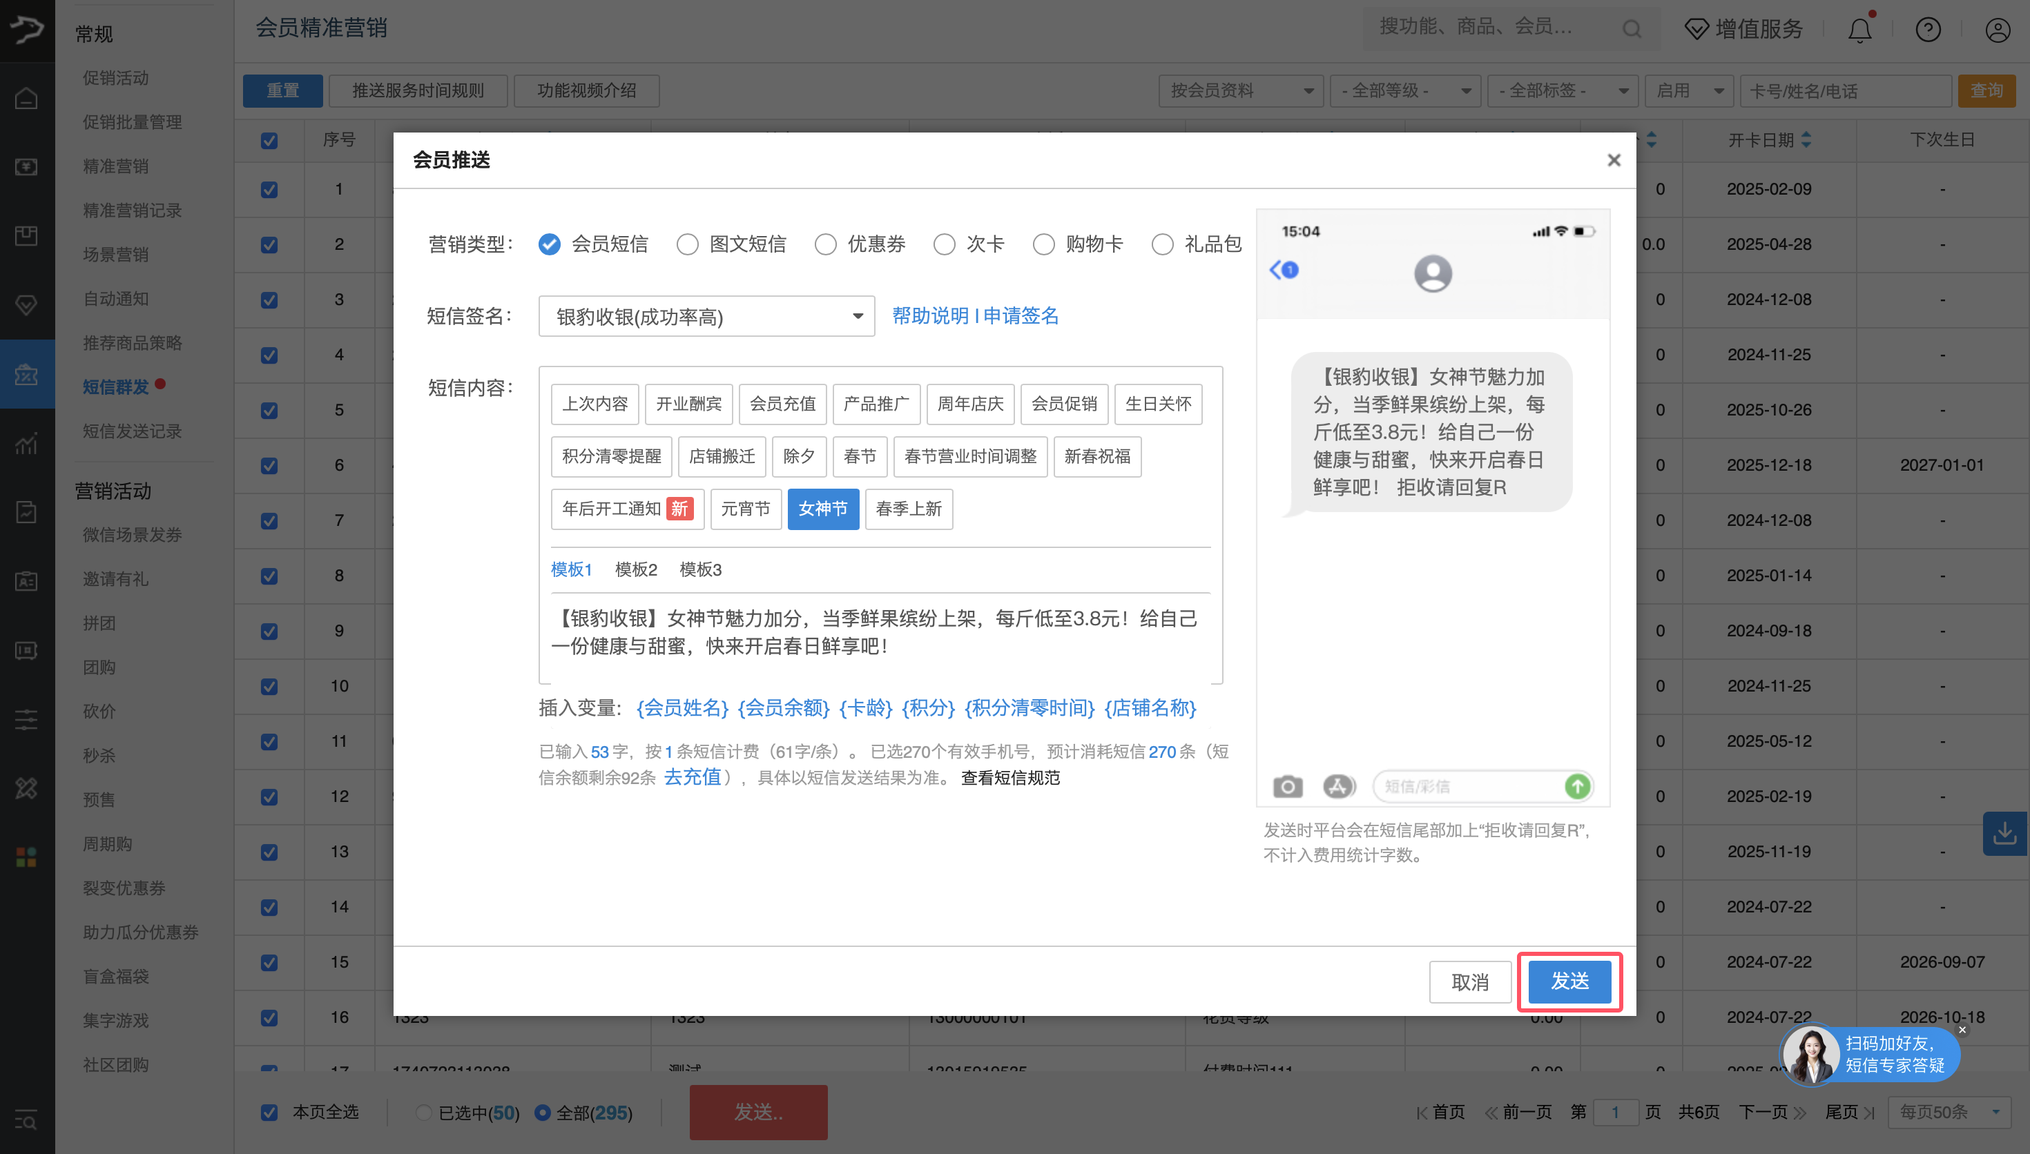Open the user account avatar icon
Viewport: 2030px width, 1154px height.
(x=1997, y=29)
